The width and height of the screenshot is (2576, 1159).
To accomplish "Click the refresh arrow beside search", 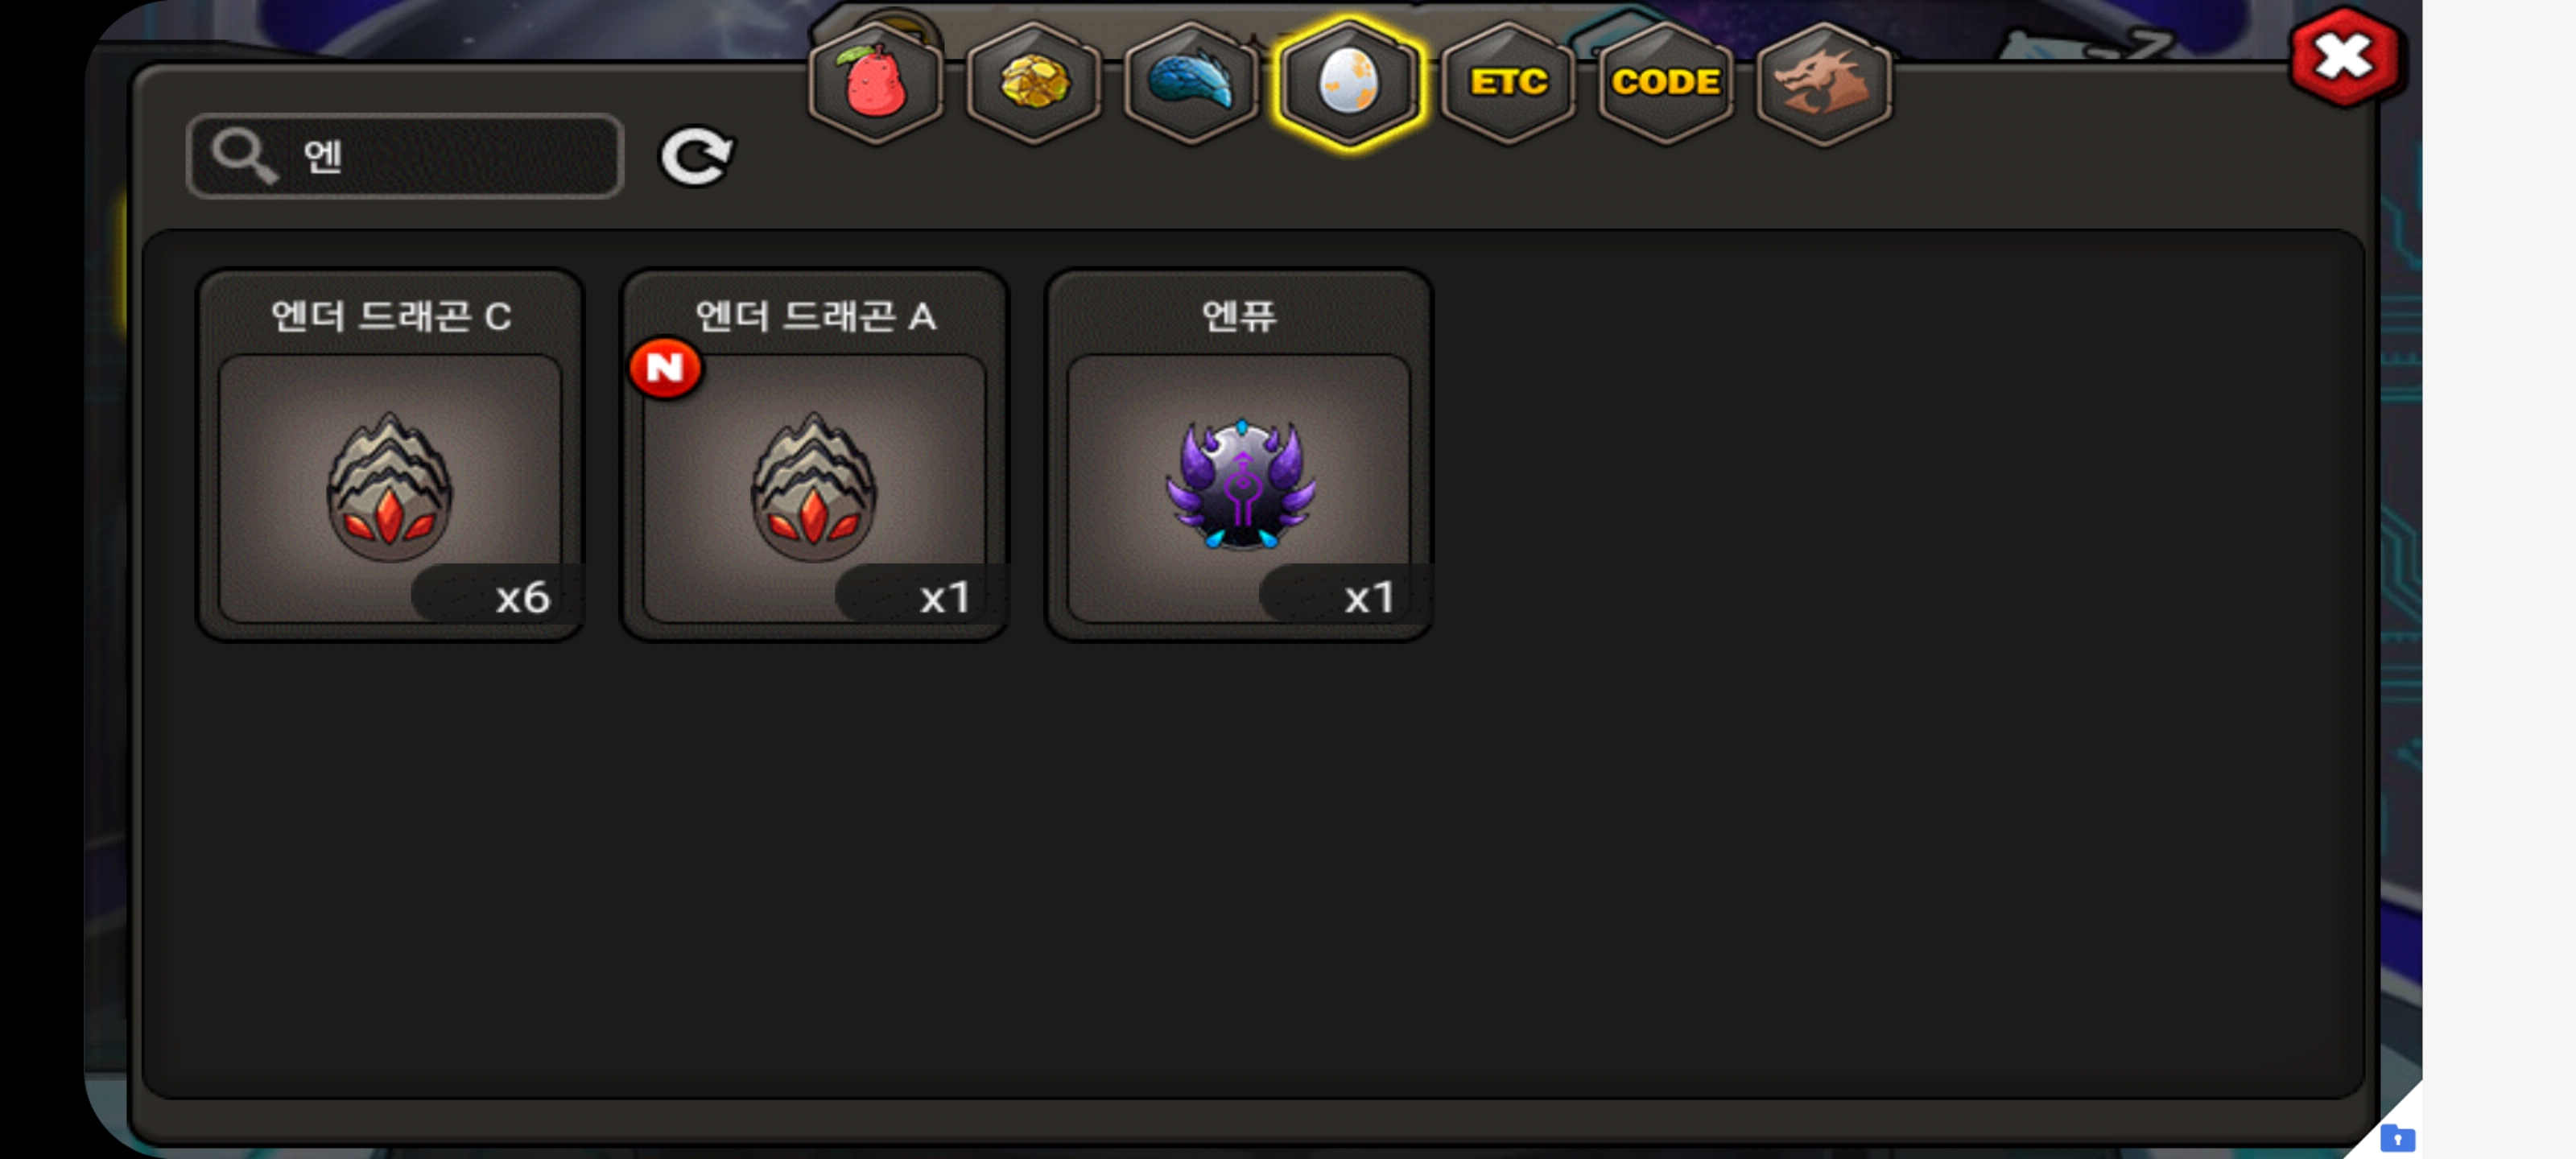I will click(x=696, y=156).
